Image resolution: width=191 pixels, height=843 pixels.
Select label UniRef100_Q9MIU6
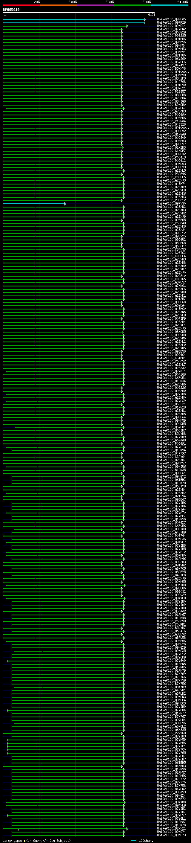click(x=171, y=467)
